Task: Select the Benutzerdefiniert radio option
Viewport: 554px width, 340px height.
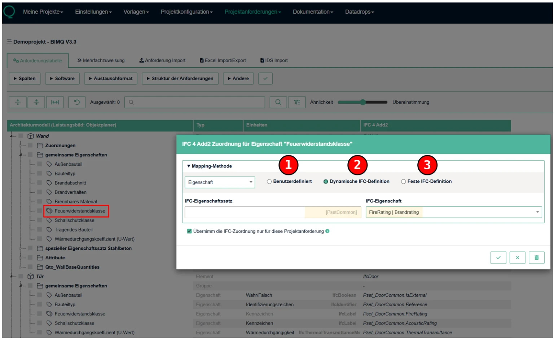Action: click(x=269, y=182)
